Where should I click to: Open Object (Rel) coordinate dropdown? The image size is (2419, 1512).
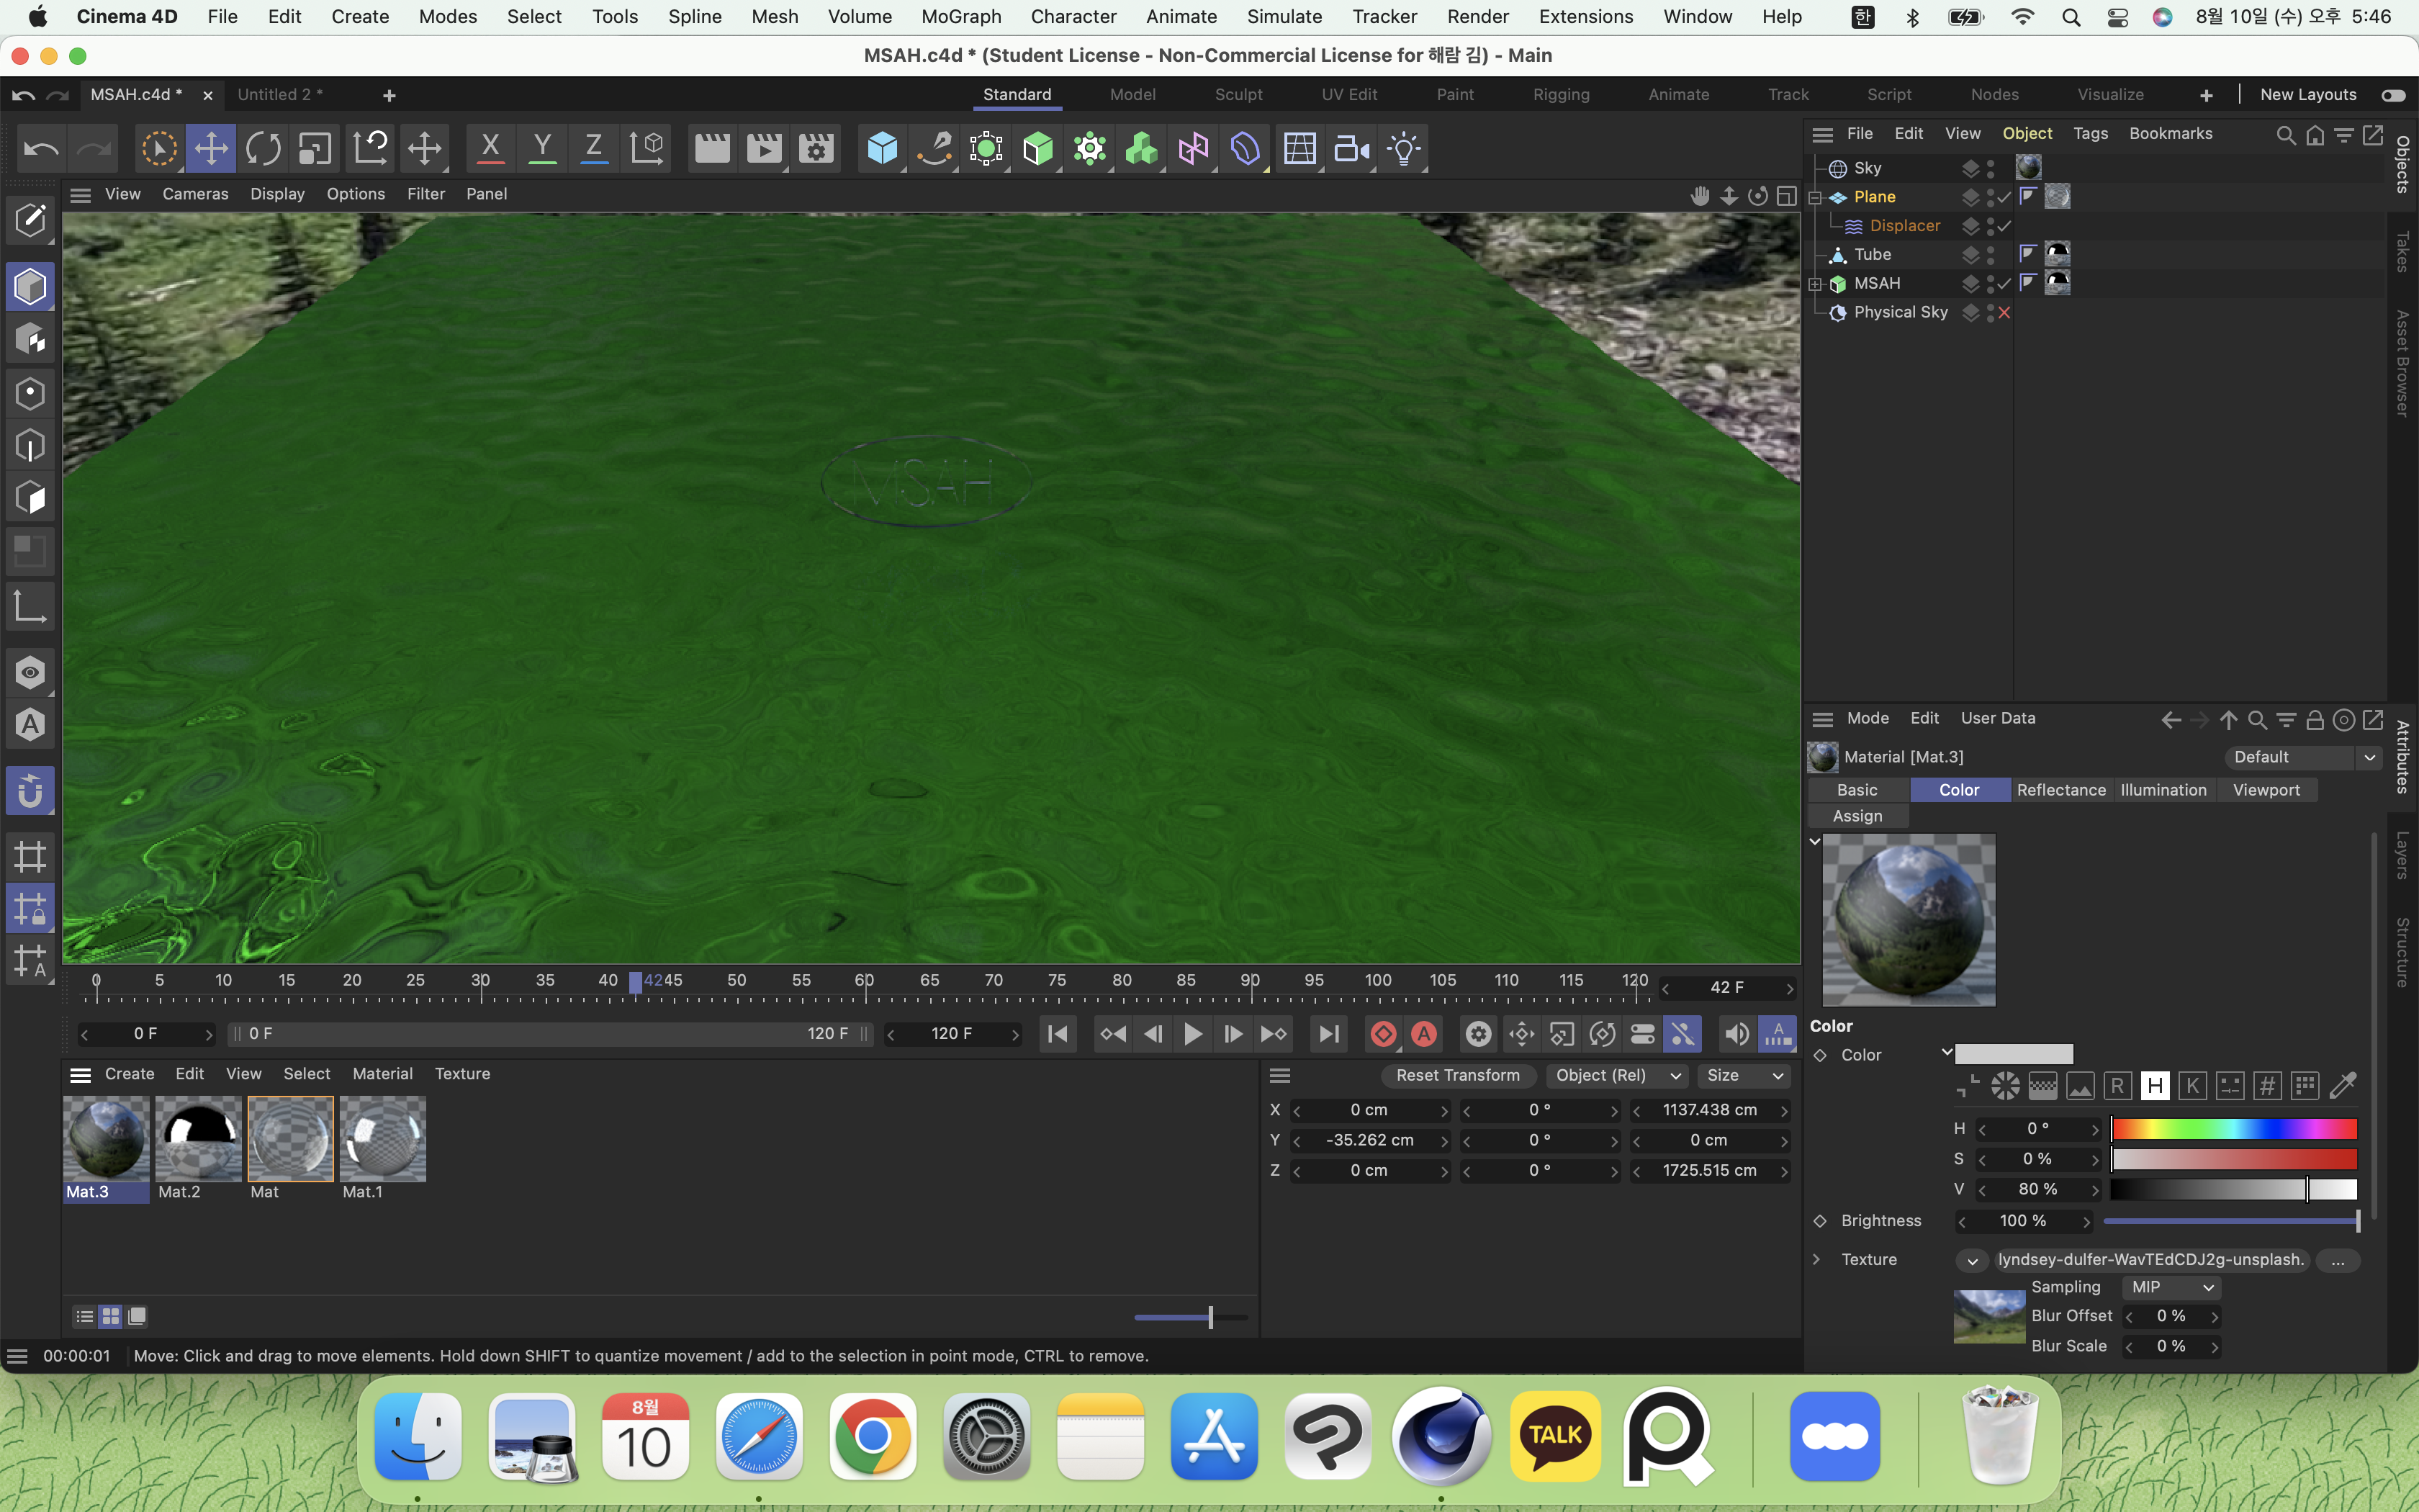1616,1075
